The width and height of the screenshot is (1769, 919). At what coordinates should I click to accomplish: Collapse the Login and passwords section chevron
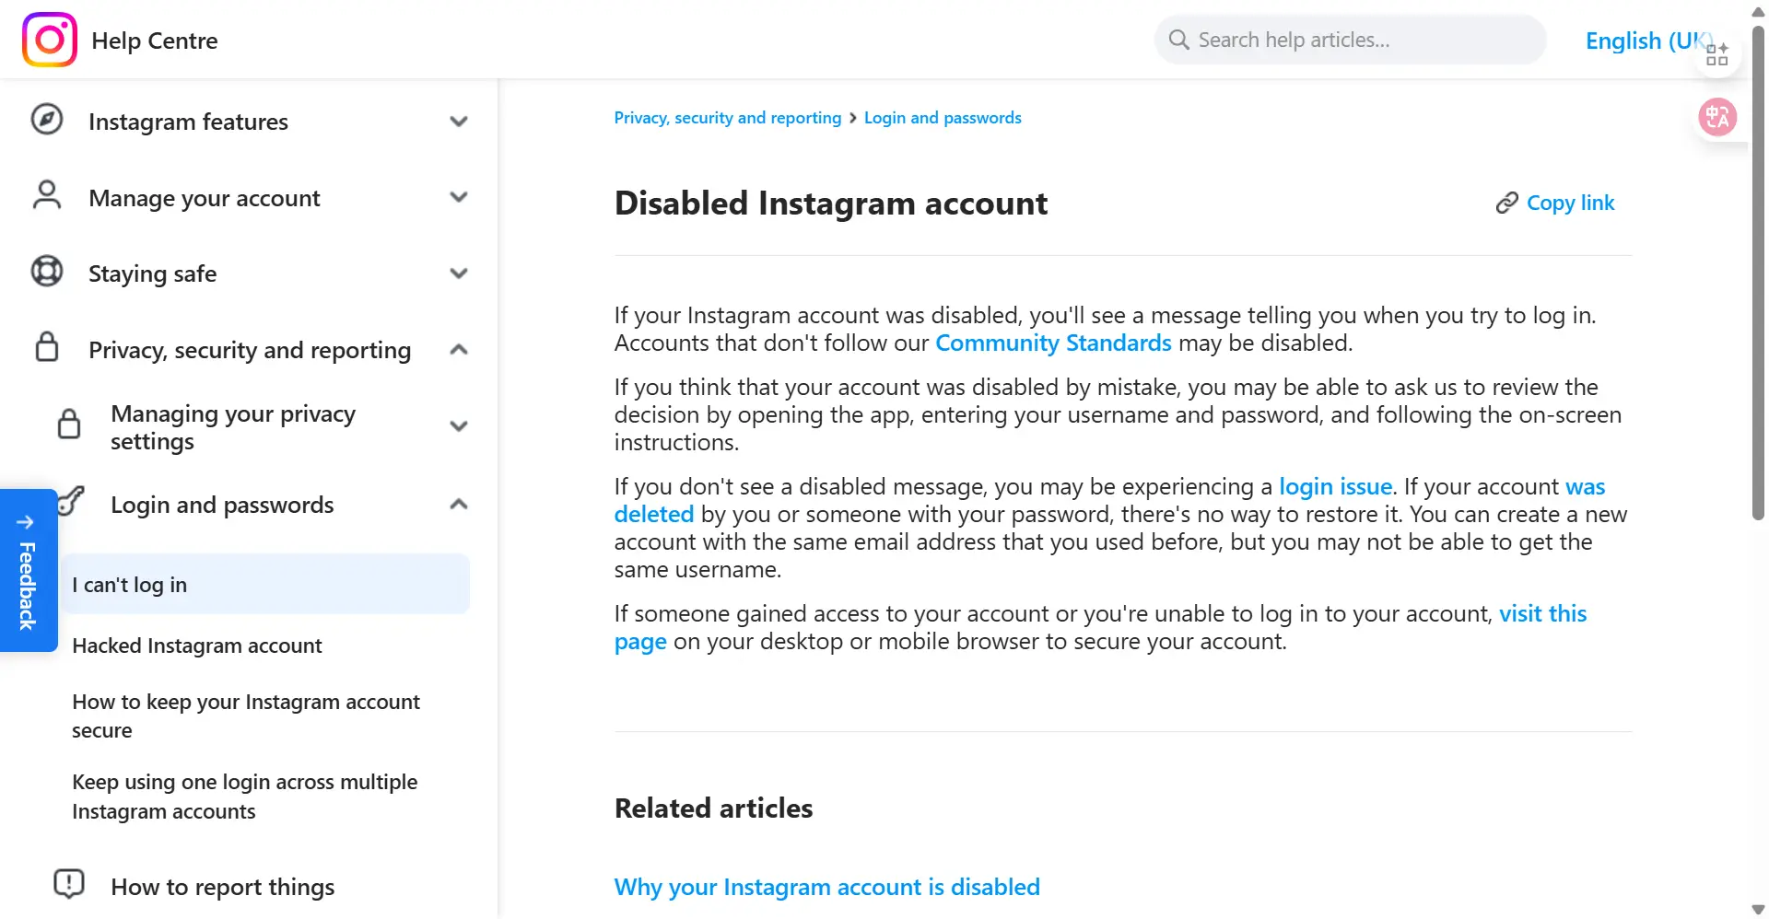tap(459, 504)
